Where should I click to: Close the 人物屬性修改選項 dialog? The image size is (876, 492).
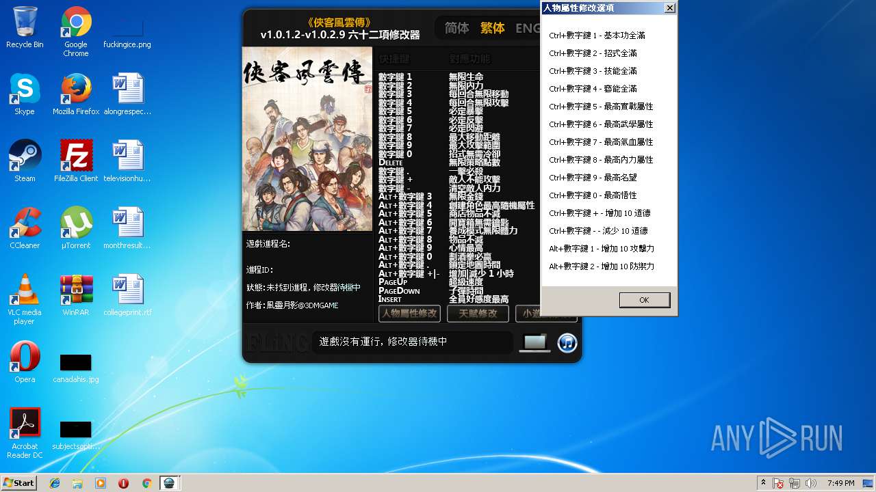tap(669, 8)
